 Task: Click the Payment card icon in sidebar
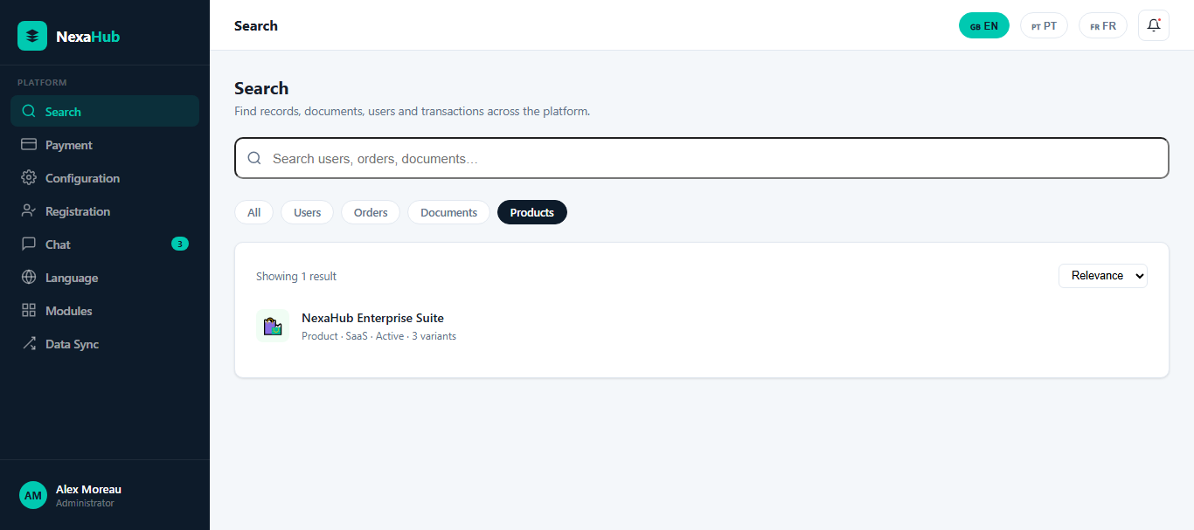[29, 145]
